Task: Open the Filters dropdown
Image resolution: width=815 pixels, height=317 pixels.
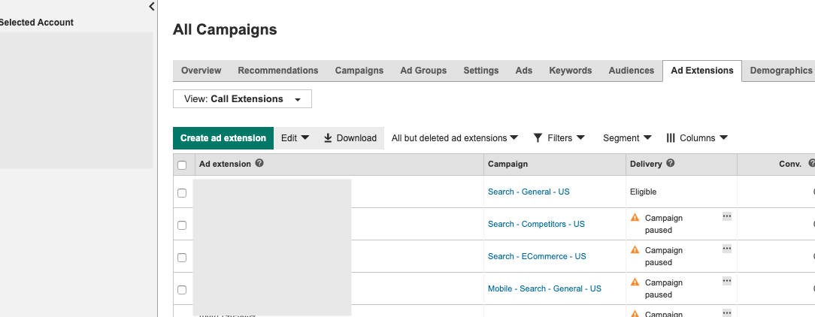Action: click(559, 138)
